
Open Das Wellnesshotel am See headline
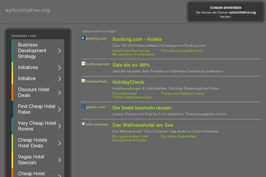coord(143,125)
